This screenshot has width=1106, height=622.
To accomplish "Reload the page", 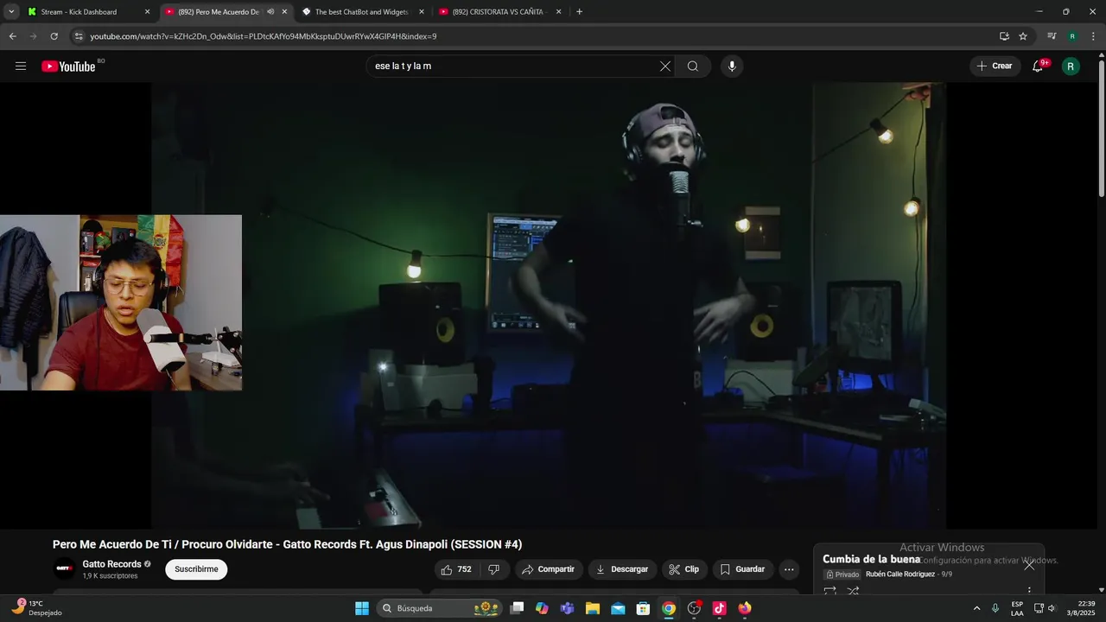I will pyautogui.click(x=54, y=36).
